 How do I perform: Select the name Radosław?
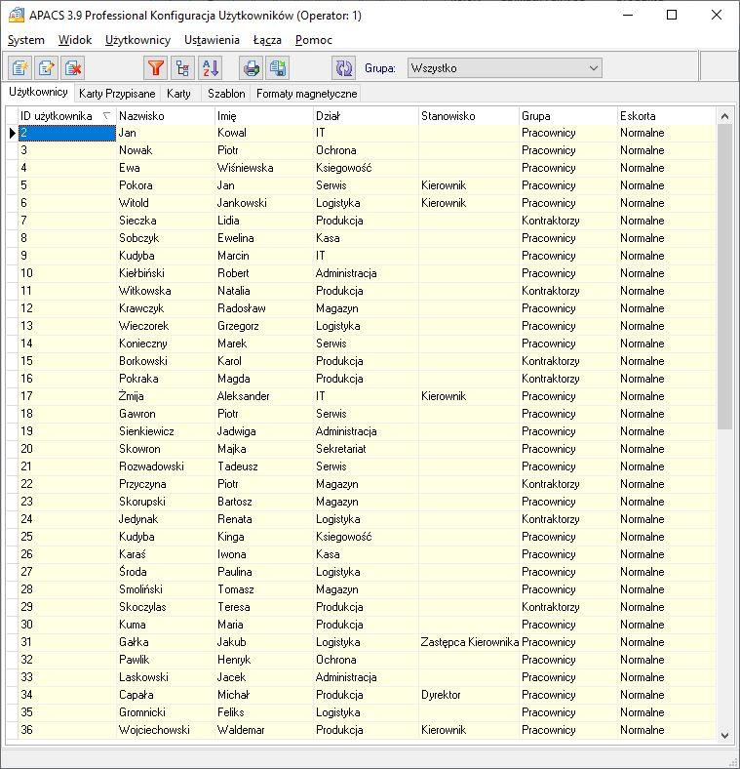pyautogui.click(x=242, y=308)
